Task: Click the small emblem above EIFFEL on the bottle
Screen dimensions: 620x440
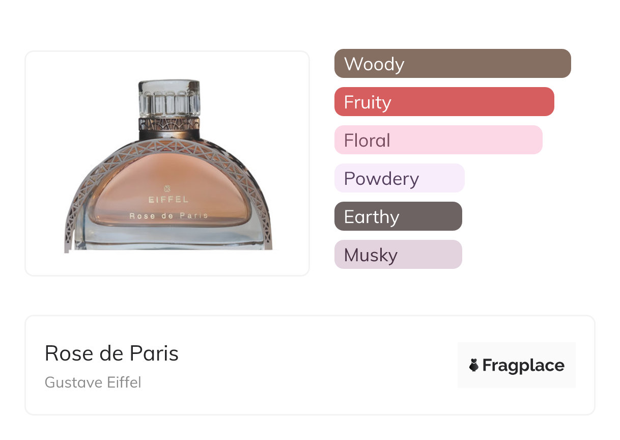Action: [x=168, y=188]
